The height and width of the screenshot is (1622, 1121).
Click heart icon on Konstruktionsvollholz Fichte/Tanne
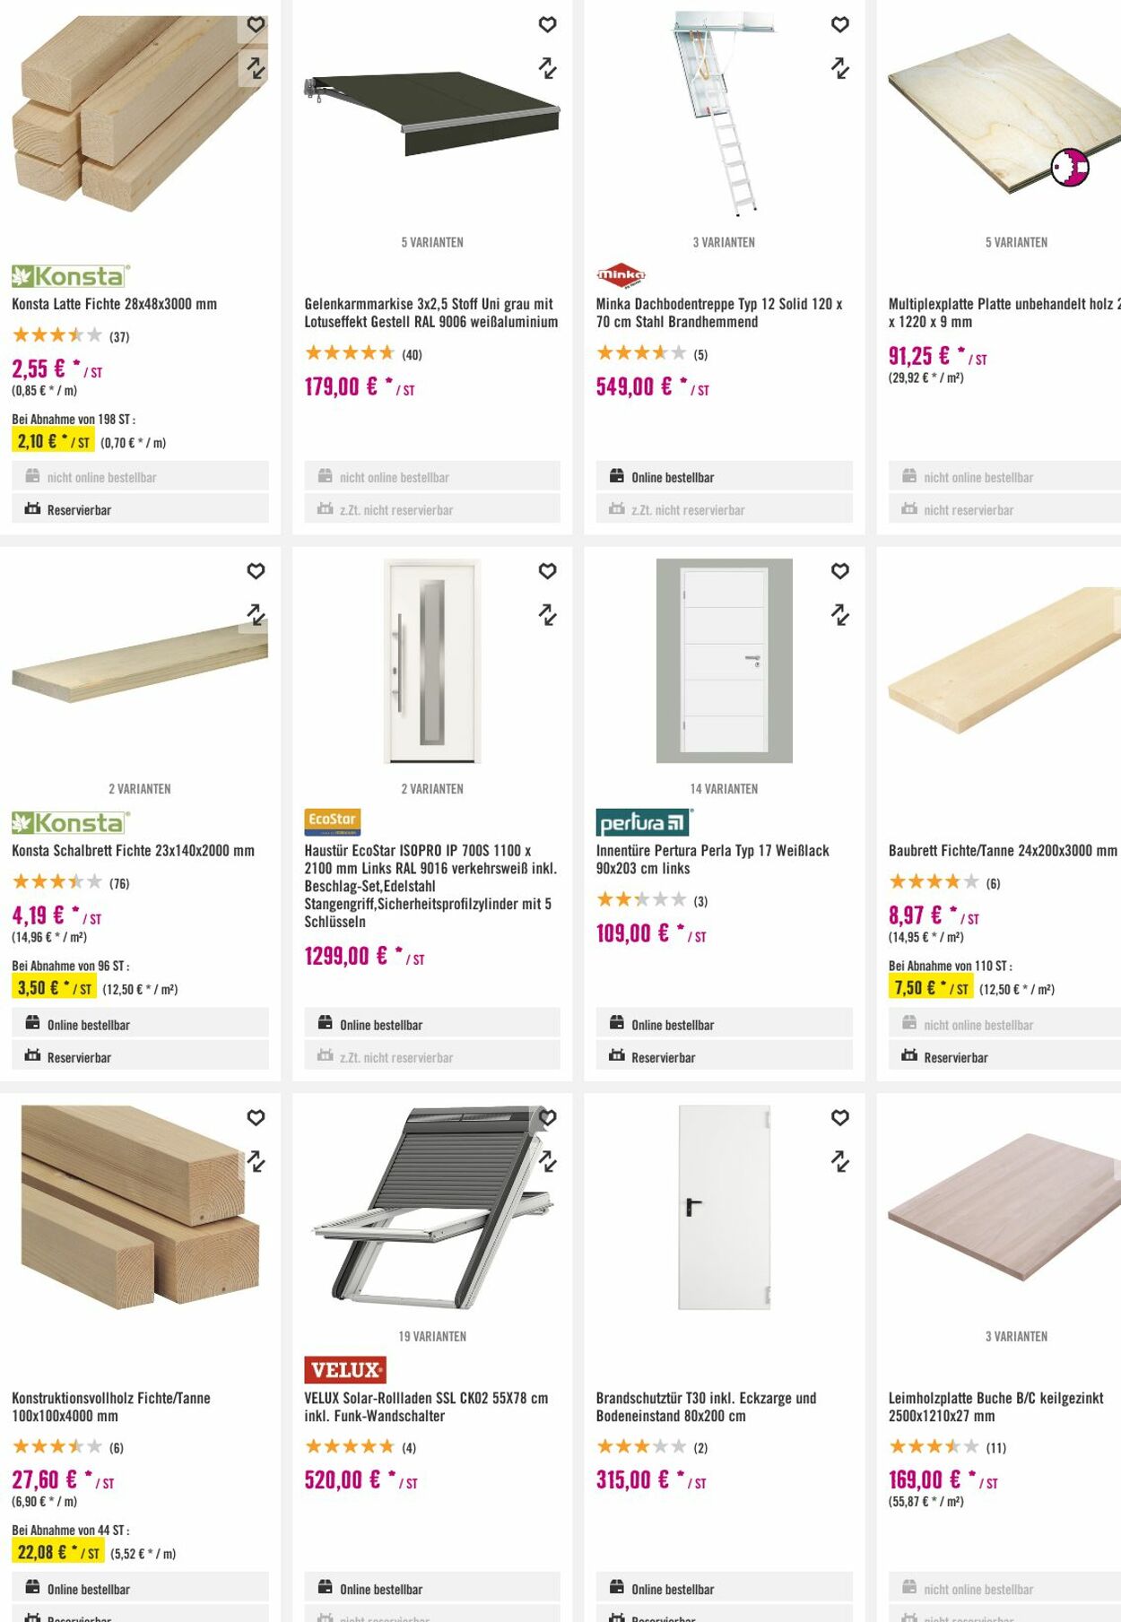(x=256, y=1118)
